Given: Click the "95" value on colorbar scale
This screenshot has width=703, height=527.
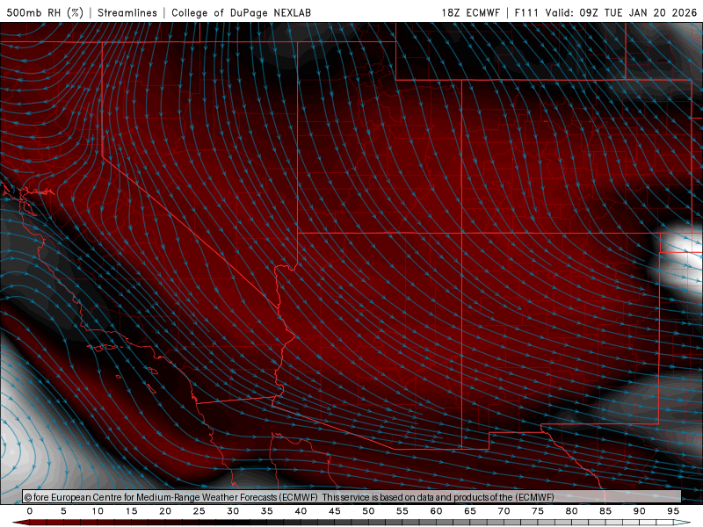Looking at the screenshot, I should tap(673, 511).
